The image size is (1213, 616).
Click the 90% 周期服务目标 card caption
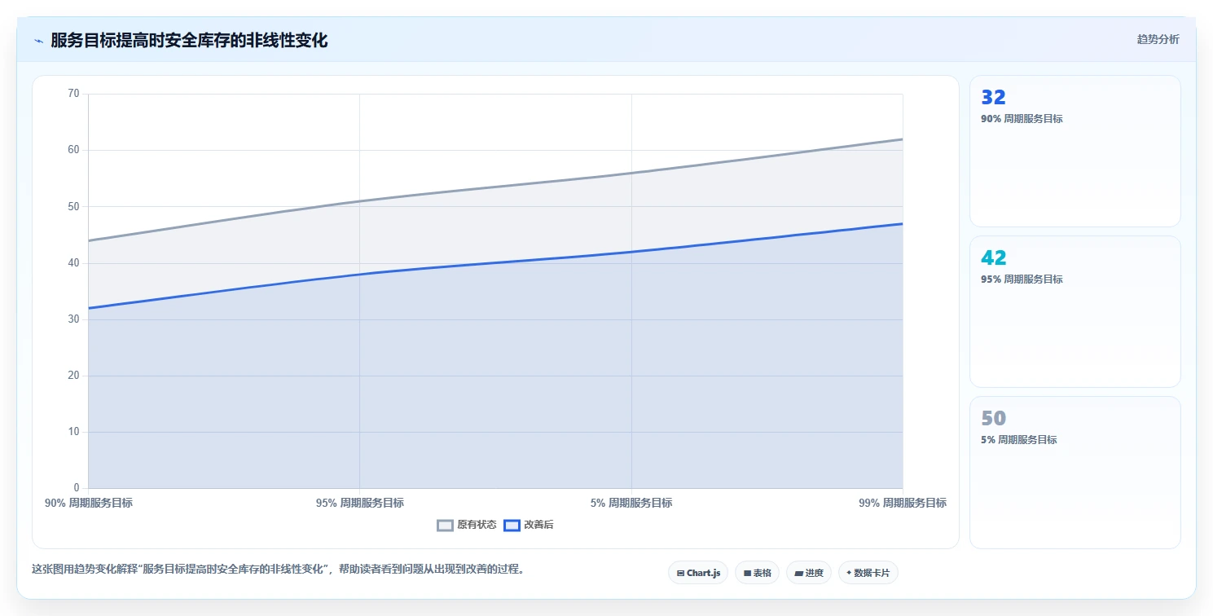[1022, 119]
